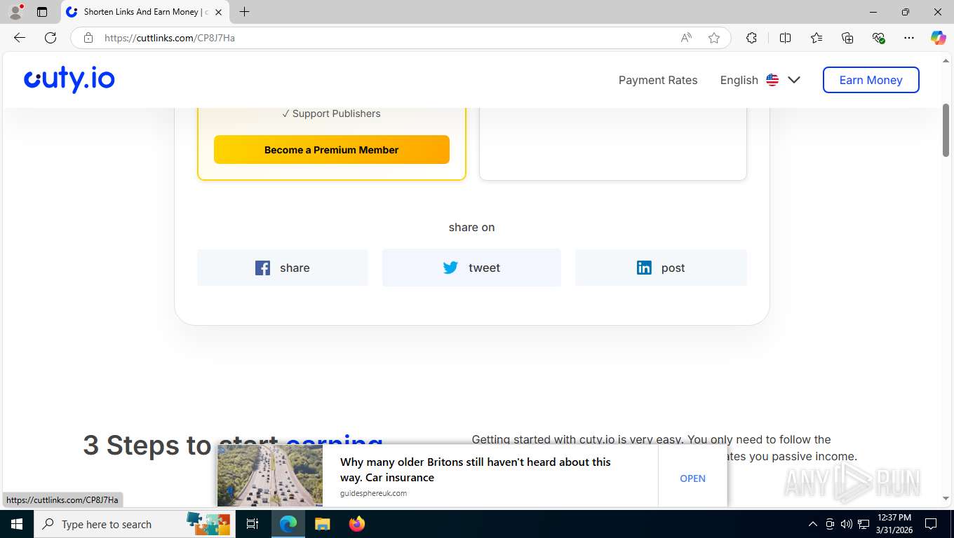The height and width of the screenshot is (538, 954).
Task: Open notification center
Action: pos(931,524)
